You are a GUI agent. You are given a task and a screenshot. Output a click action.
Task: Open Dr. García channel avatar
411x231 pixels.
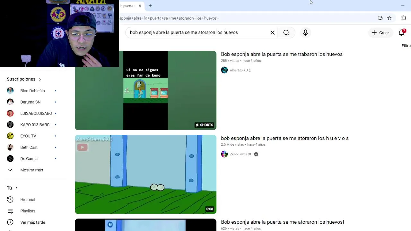tap(10, 158)
